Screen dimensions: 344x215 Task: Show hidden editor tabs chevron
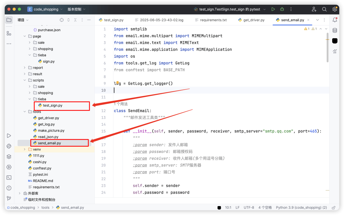(x=318, y=20)
